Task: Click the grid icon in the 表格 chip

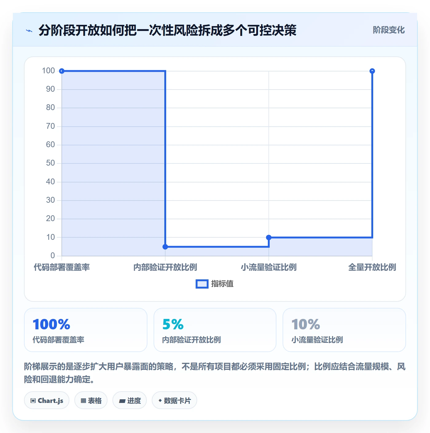Action: pos(83,401)
